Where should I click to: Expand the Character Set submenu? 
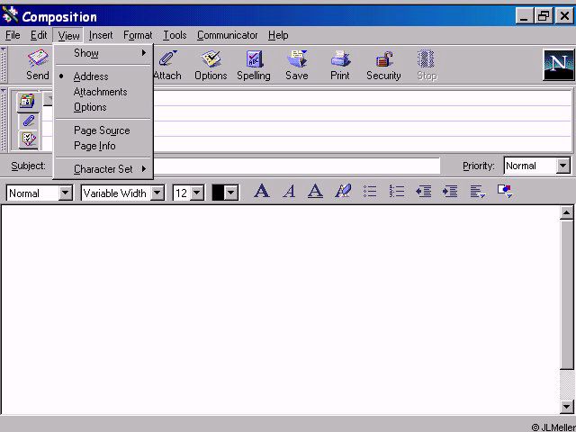[103, 169]
